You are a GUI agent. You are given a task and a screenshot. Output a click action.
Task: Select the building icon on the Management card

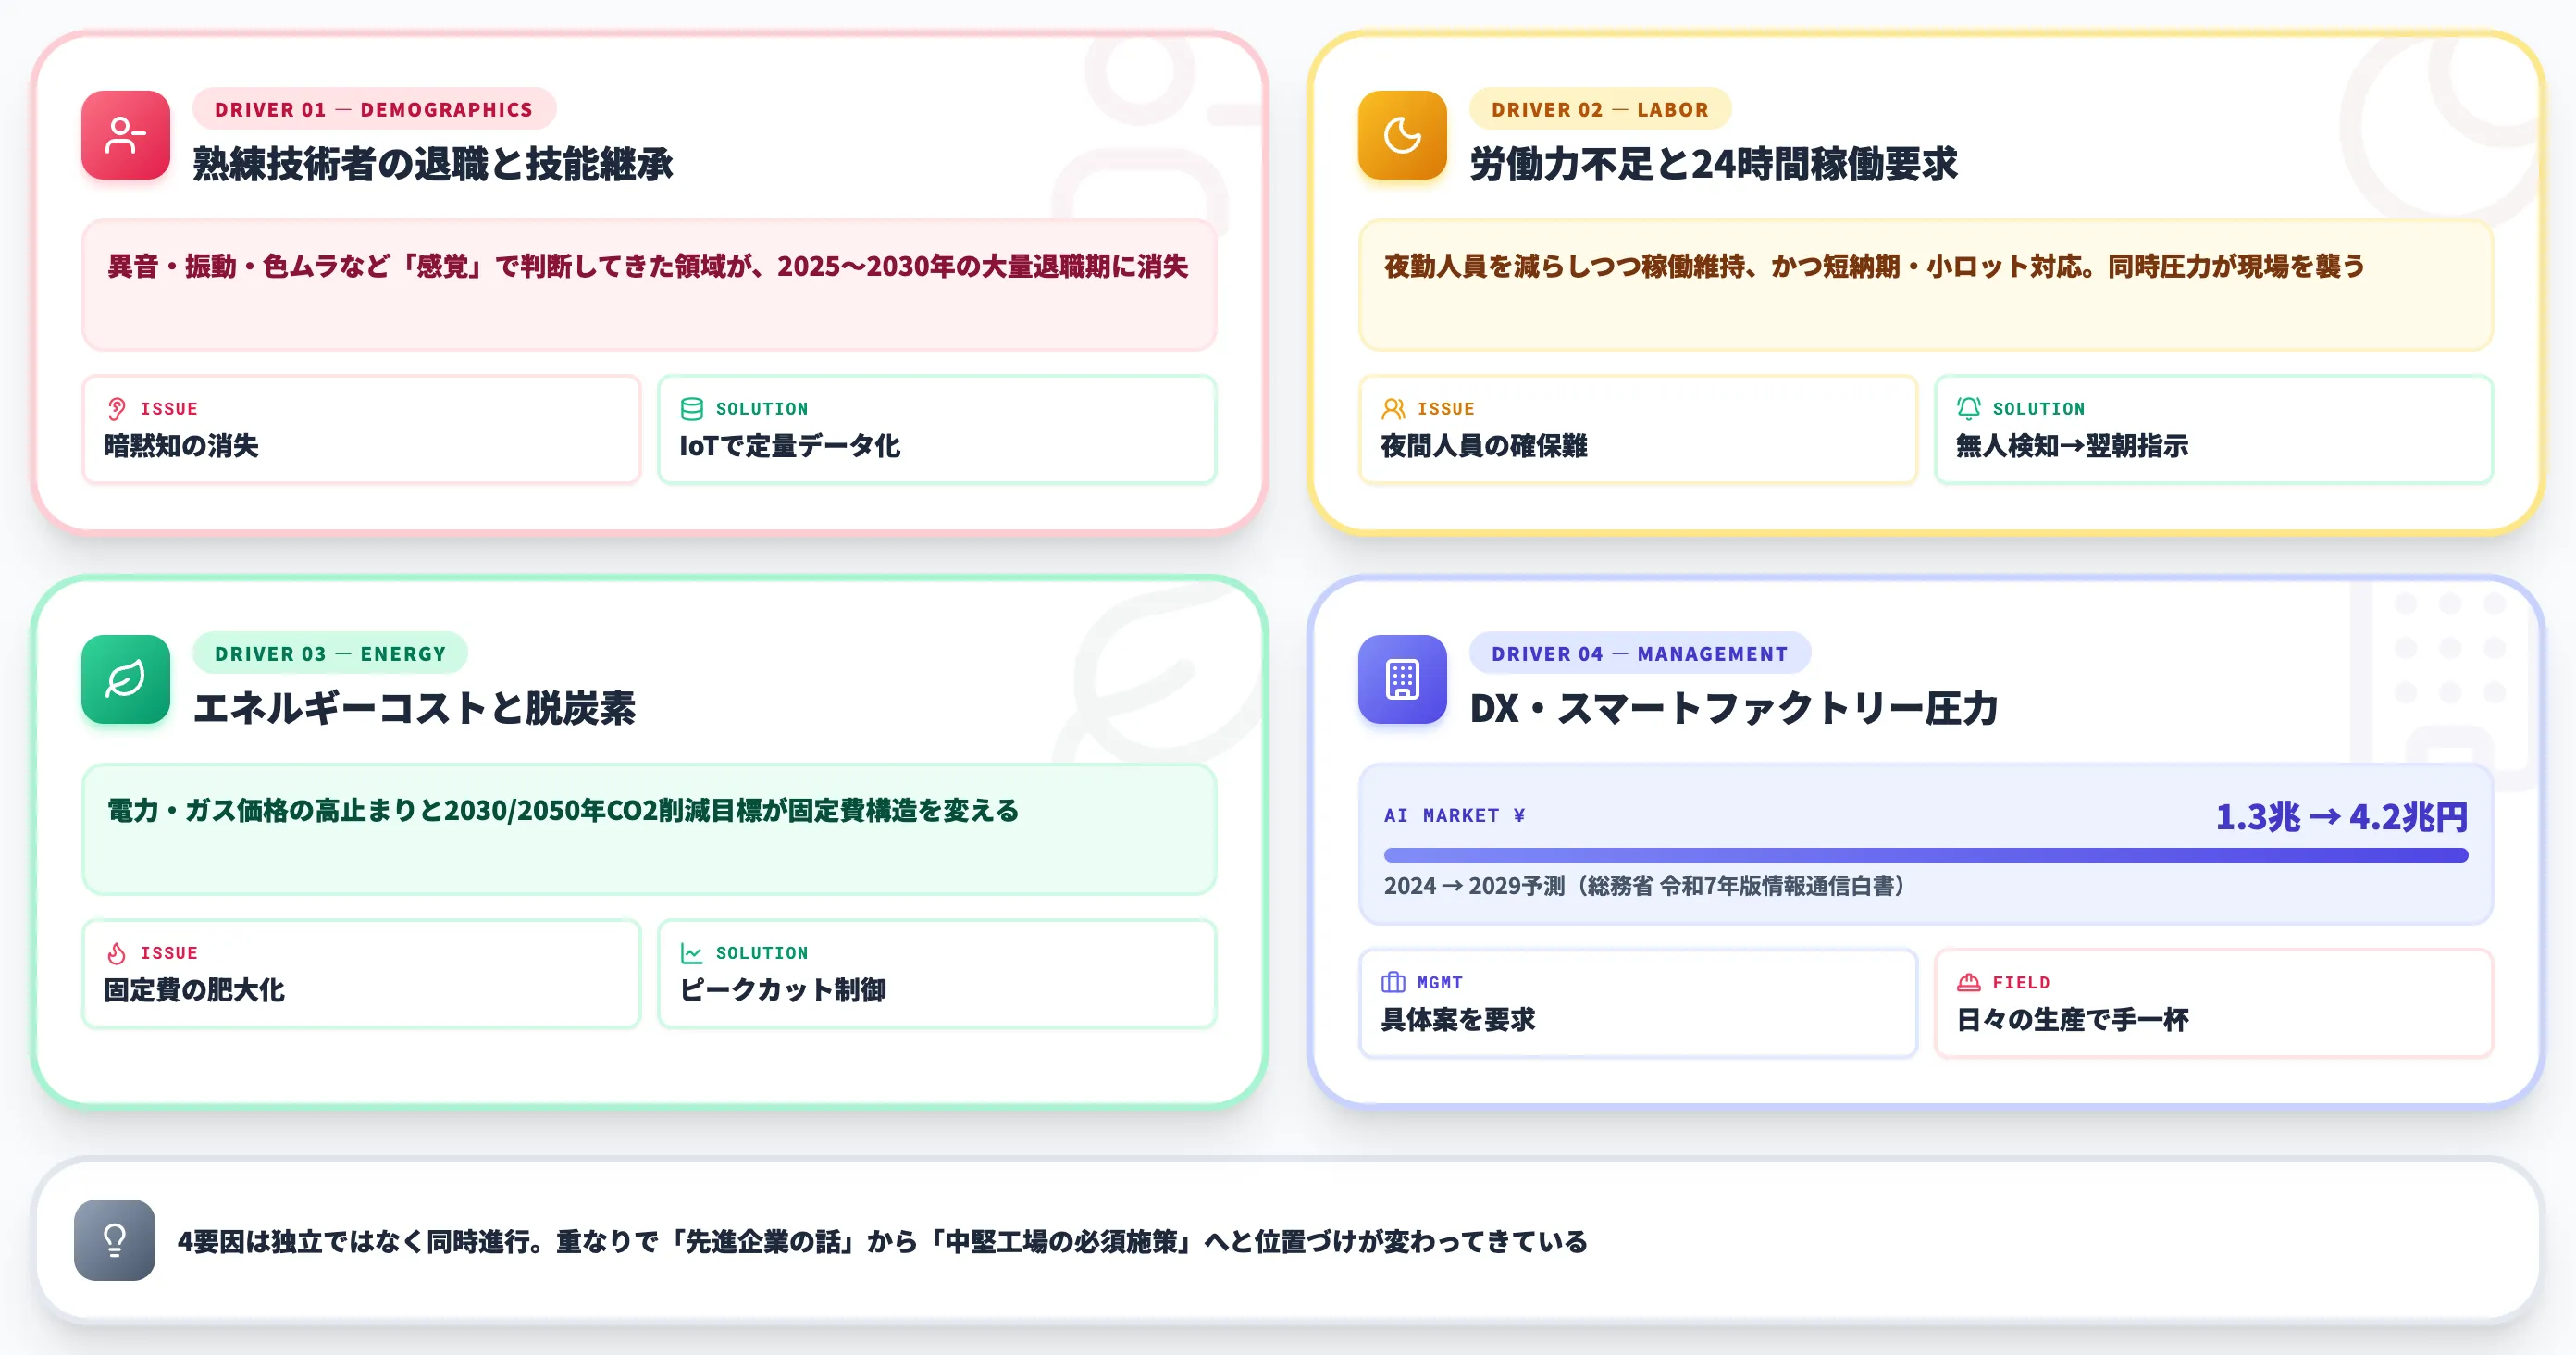[x=1401, y=680]
